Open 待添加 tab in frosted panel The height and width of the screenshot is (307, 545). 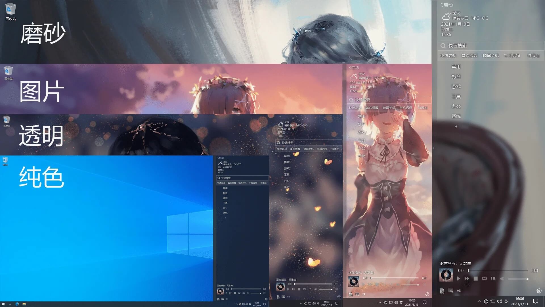pyautogui.click(x=533, y=56)
